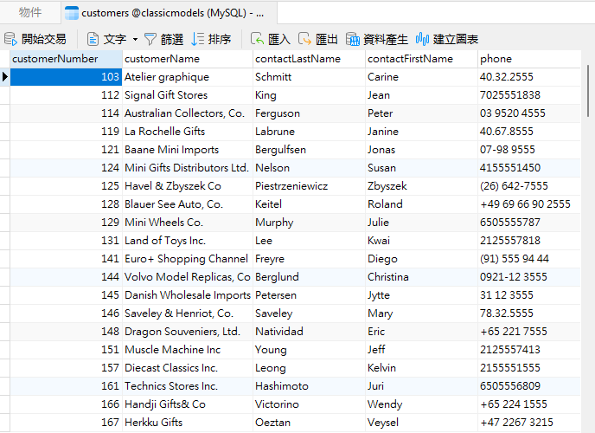Click the 建立圖表 create chart icon

423,39
